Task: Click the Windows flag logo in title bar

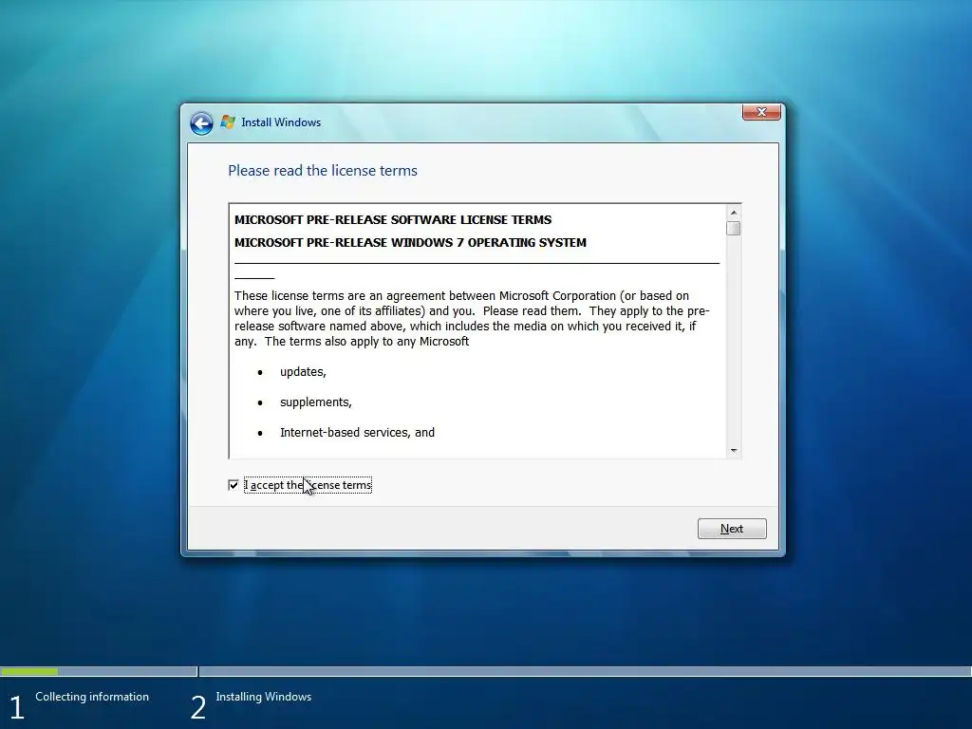Action: pyautogui.click(x=228, y=122)
